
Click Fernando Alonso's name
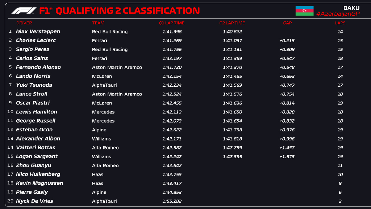(38, 67)
